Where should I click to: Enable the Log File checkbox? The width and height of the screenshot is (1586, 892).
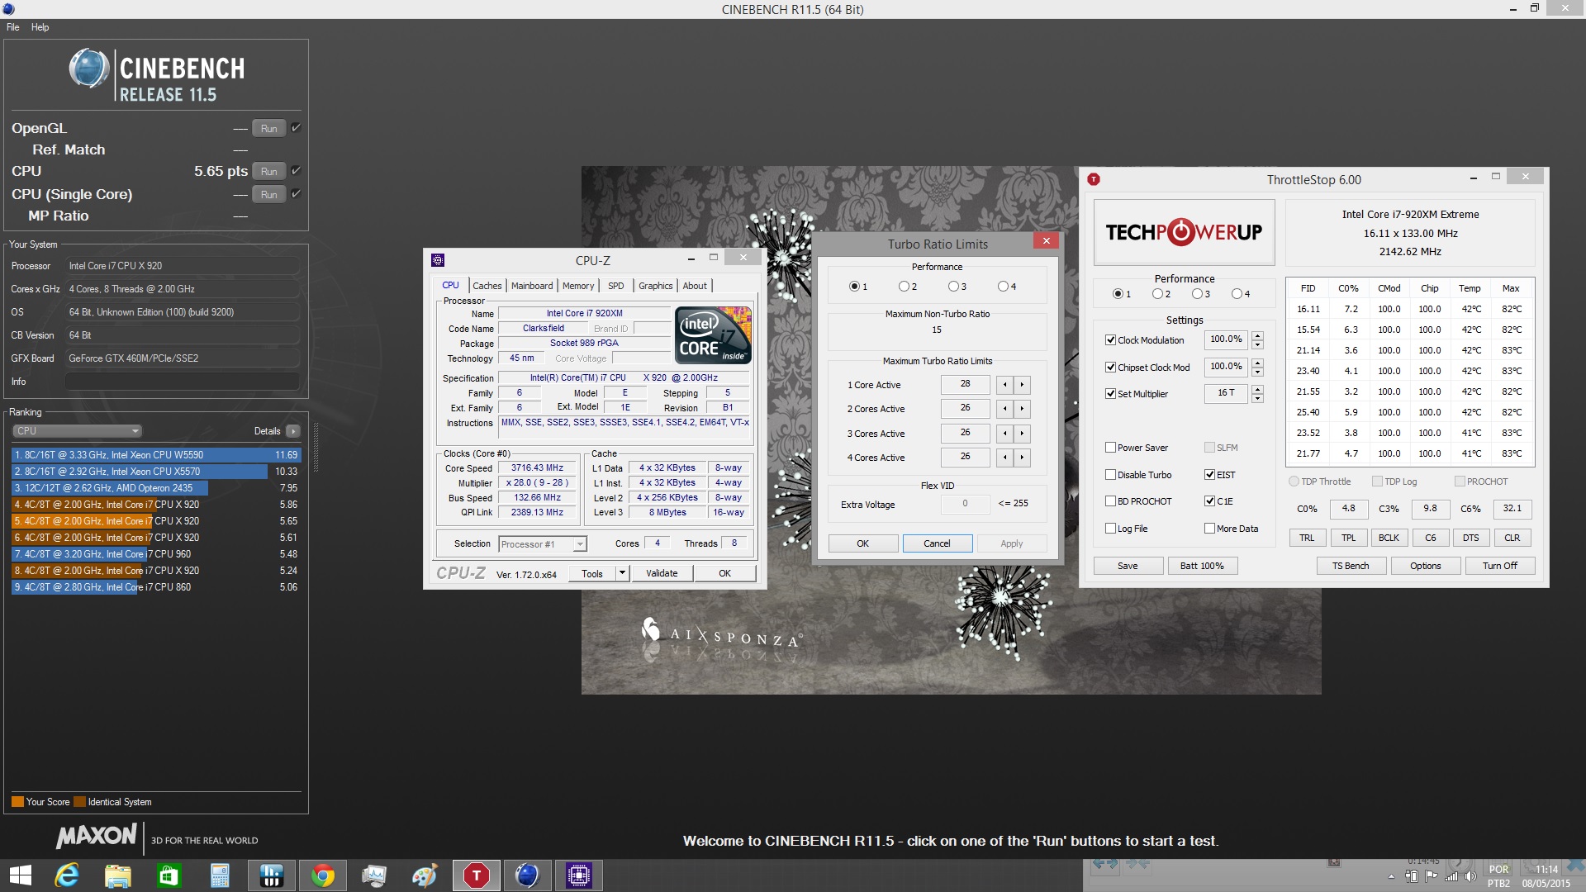pos(1110,529)
